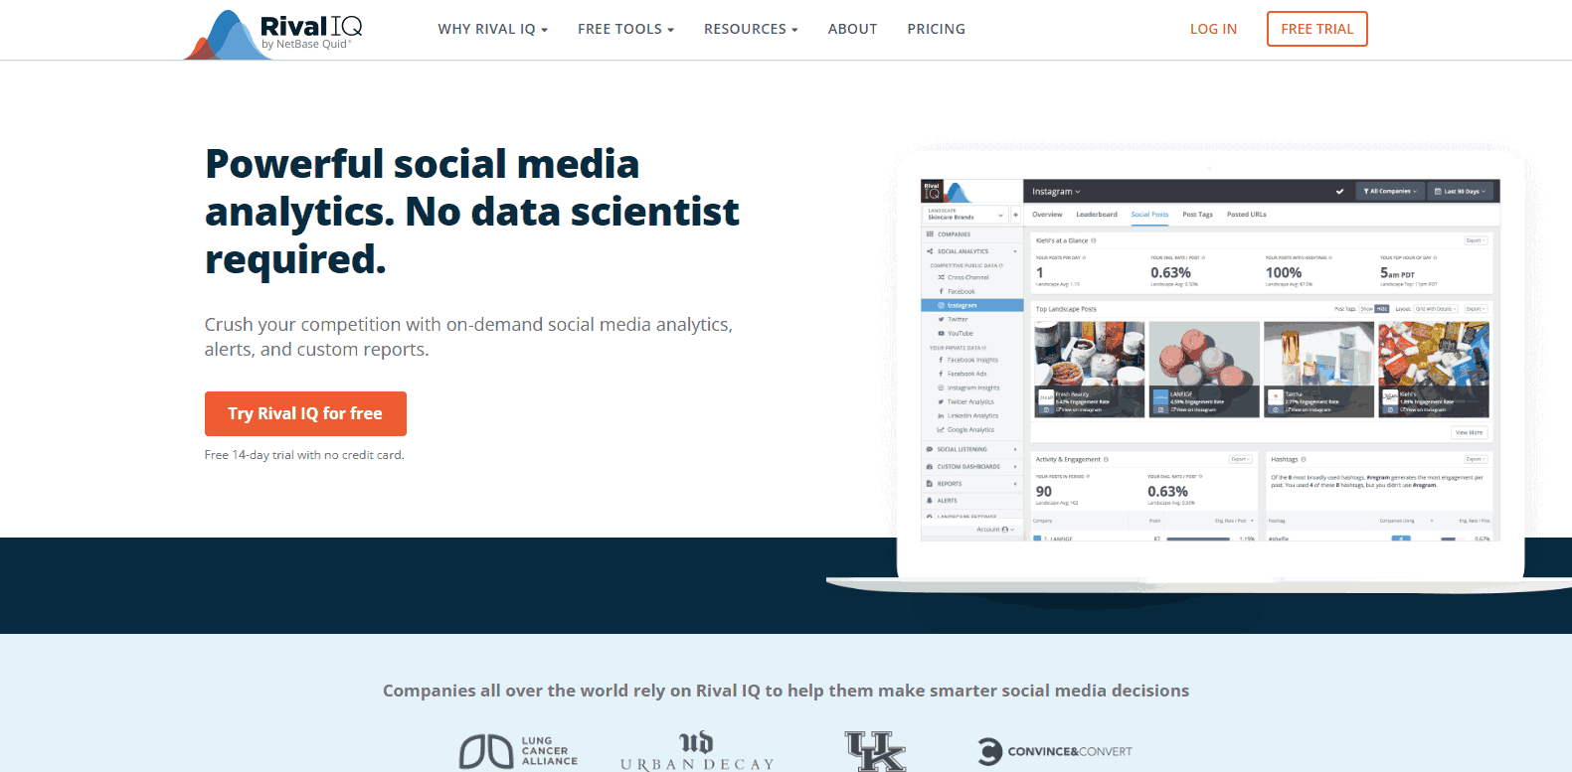
Task: Click the FREE TRIAL button
Action: tap(1317, 29)
